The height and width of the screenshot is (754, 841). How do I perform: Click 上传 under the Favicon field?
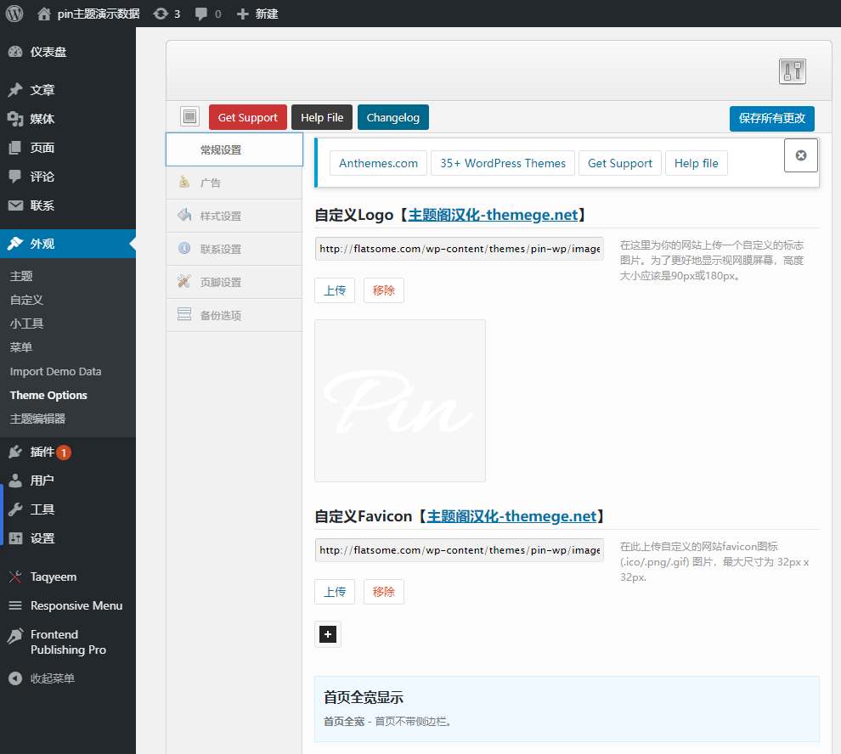335,592
